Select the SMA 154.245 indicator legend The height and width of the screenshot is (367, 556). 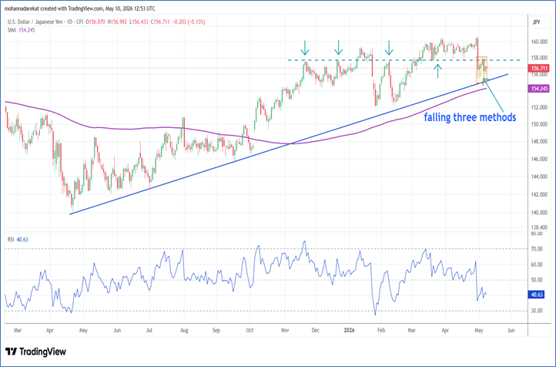tap(22, 30)
